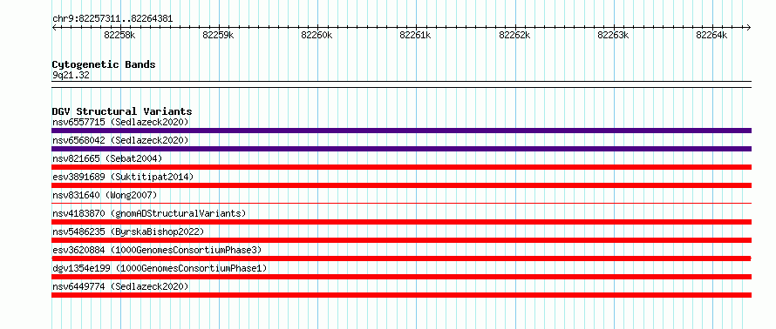
Task: Select the nsv6449774 (Sedlazeck2020) label
Action: click(120, 286)
